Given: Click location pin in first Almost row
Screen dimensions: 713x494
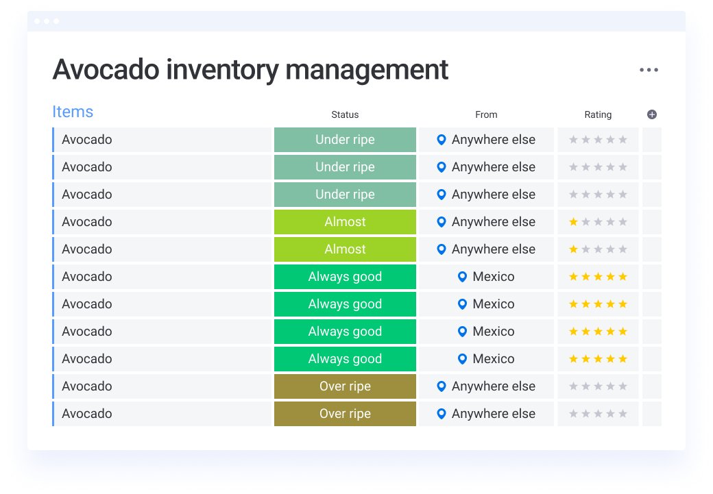Looking at the screenshot, I should click(441, 222).
